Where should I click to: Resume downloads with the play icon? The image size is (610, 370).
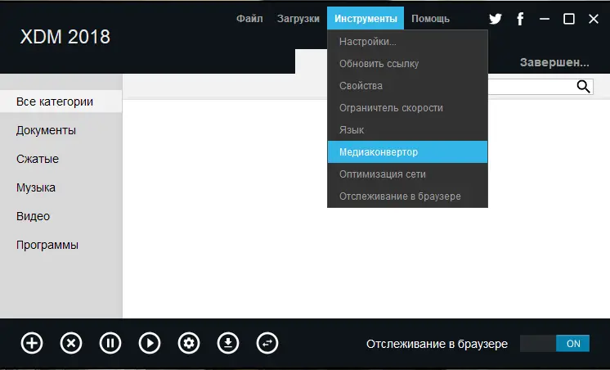150,343
